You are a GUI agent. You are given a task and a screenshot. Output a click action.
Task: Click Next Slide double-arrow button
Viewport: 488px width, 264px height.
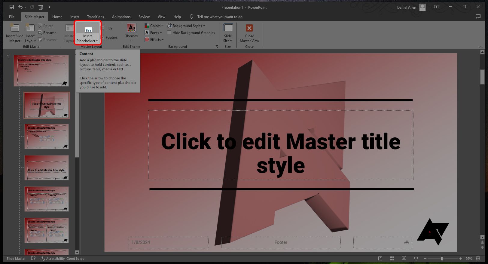pyautogui.click(x=483, y=247)
